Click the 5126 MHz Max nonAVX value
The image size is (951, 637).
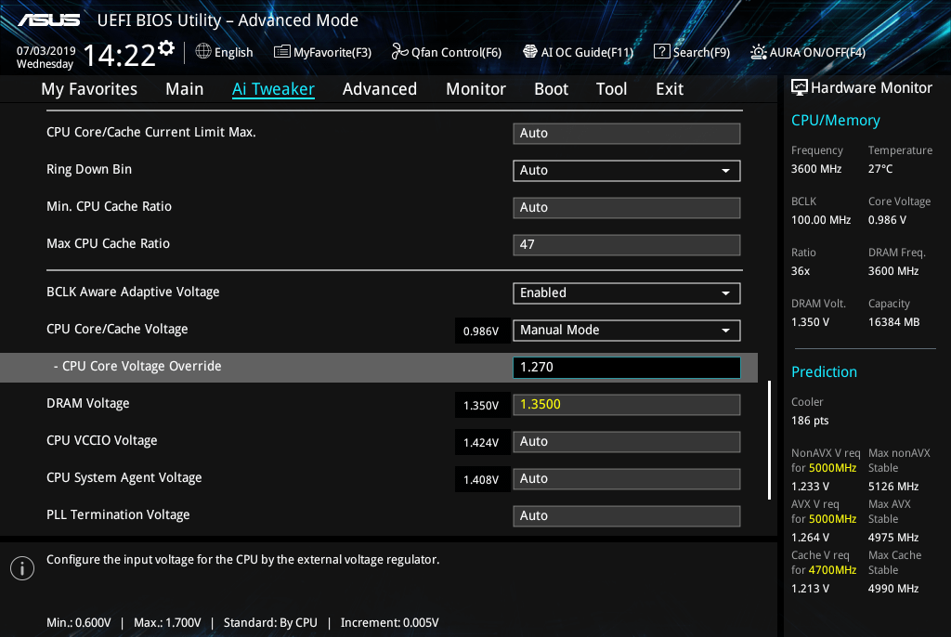click(893, 487)
